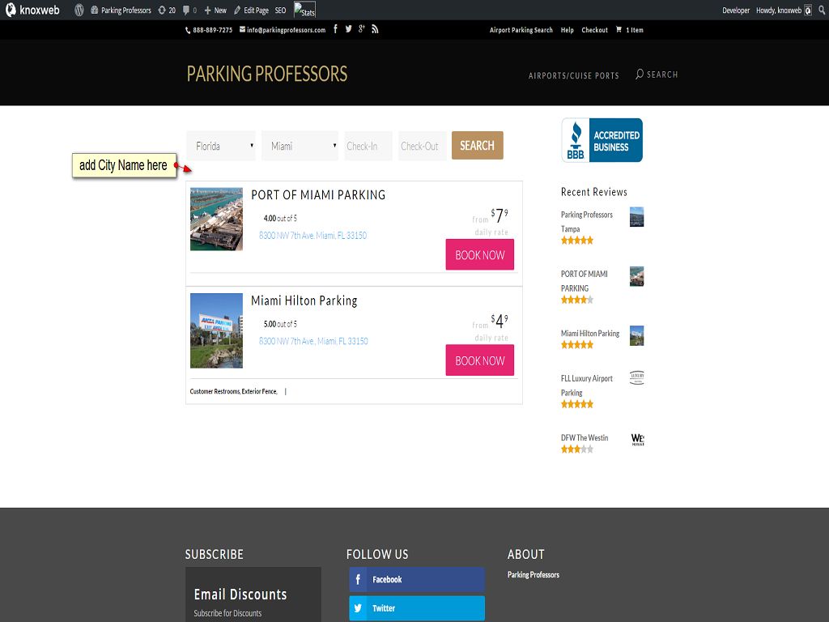The width and height of the screenshot is (829, 622).
Task: Click the Parking Professors site logo
Action: 267,74
